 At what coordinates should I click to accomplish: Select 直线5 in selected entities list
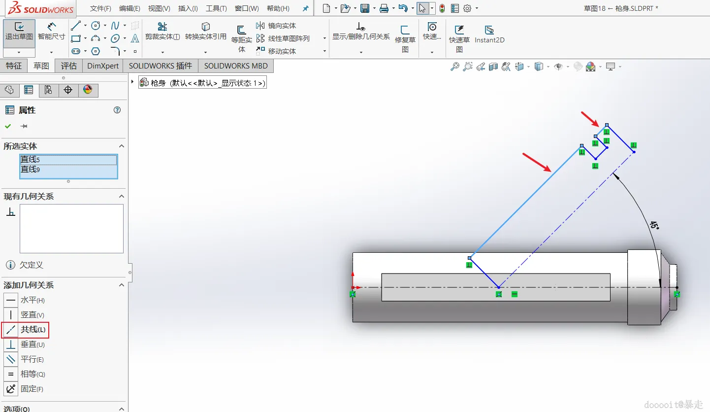(68, 160)
